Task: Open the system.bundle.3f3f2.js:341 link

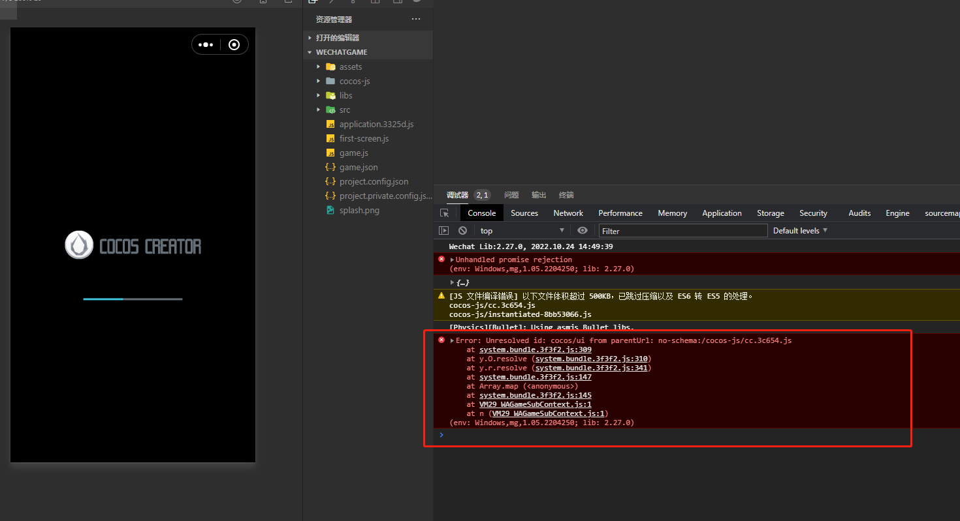Action: (x=592, y=368)
